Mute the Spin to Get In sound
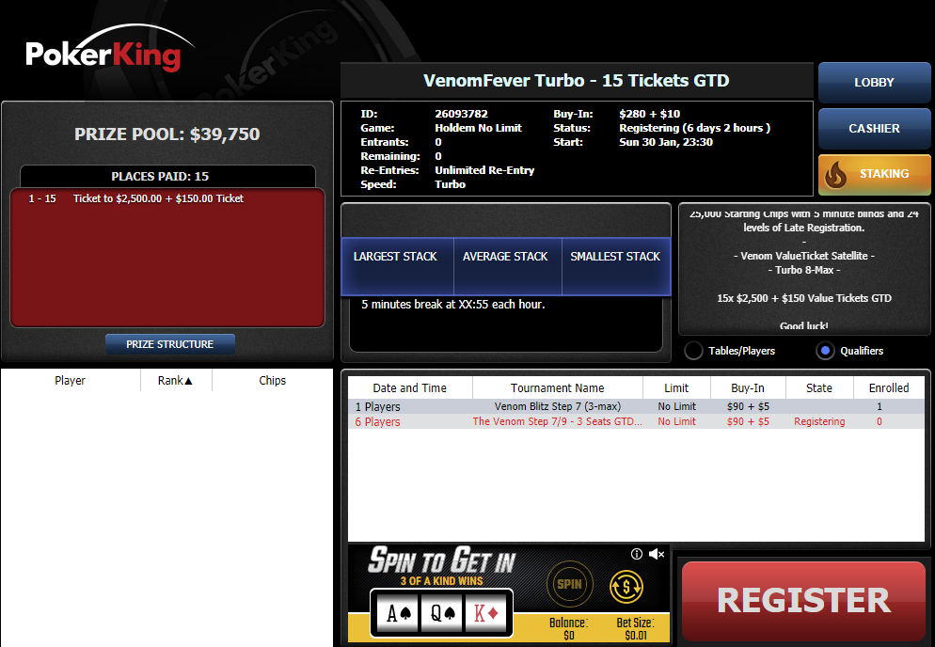The image size is (935, 647). tap(657, 554)
